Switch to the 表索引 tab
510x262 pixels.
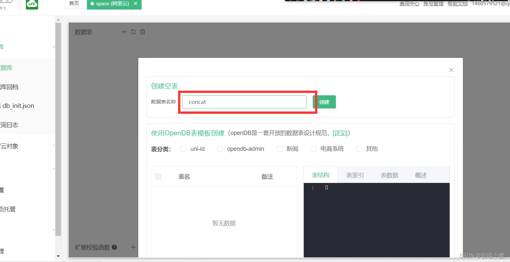pyautogui.click(x=355, y=175)
